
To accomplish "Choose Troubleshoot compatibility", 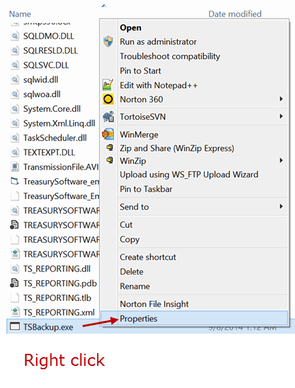I will pos(170,56).
